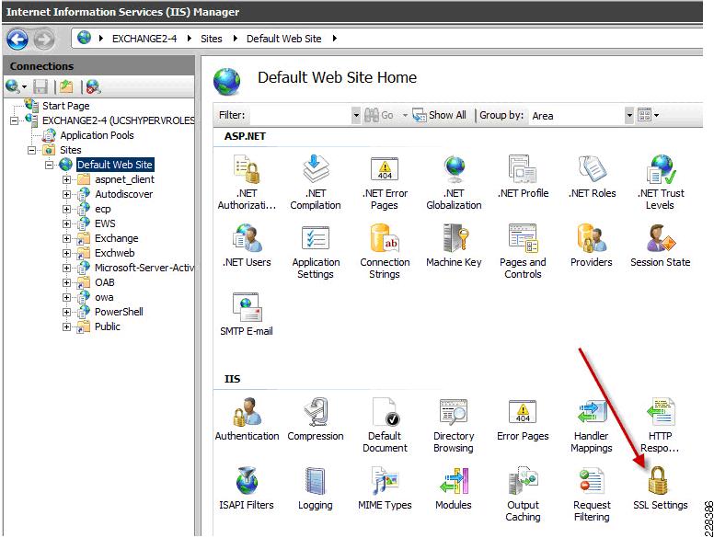
Task: Click Default Web Site in address breadcrumb
Action: click(x=283, y=39)
